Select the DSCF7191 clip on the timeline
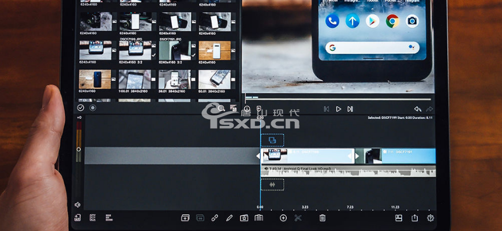 (396, 156)
